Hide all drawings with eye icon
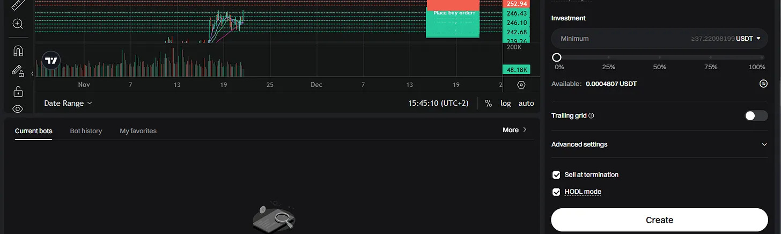Viewport: 781px width, 234px height. (17, 109)
